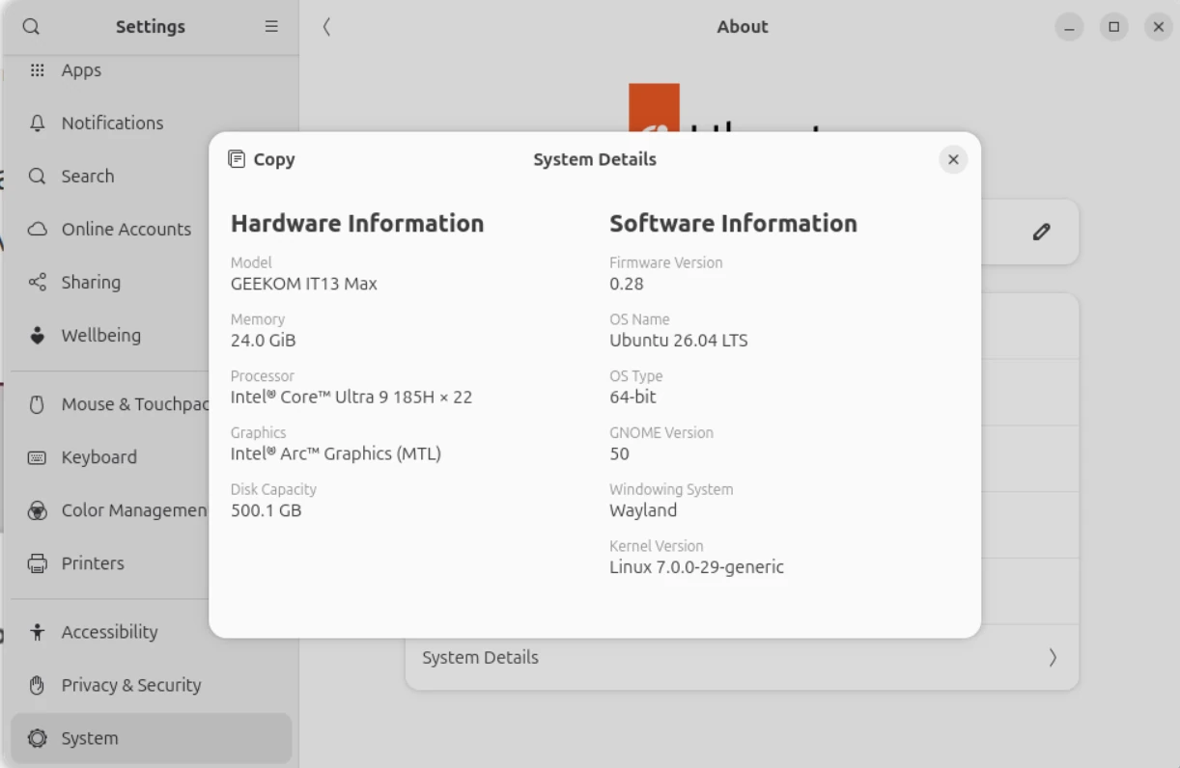Click the search icon in Settings header
The image size is (1180, 768).
[x=31, y=27]
